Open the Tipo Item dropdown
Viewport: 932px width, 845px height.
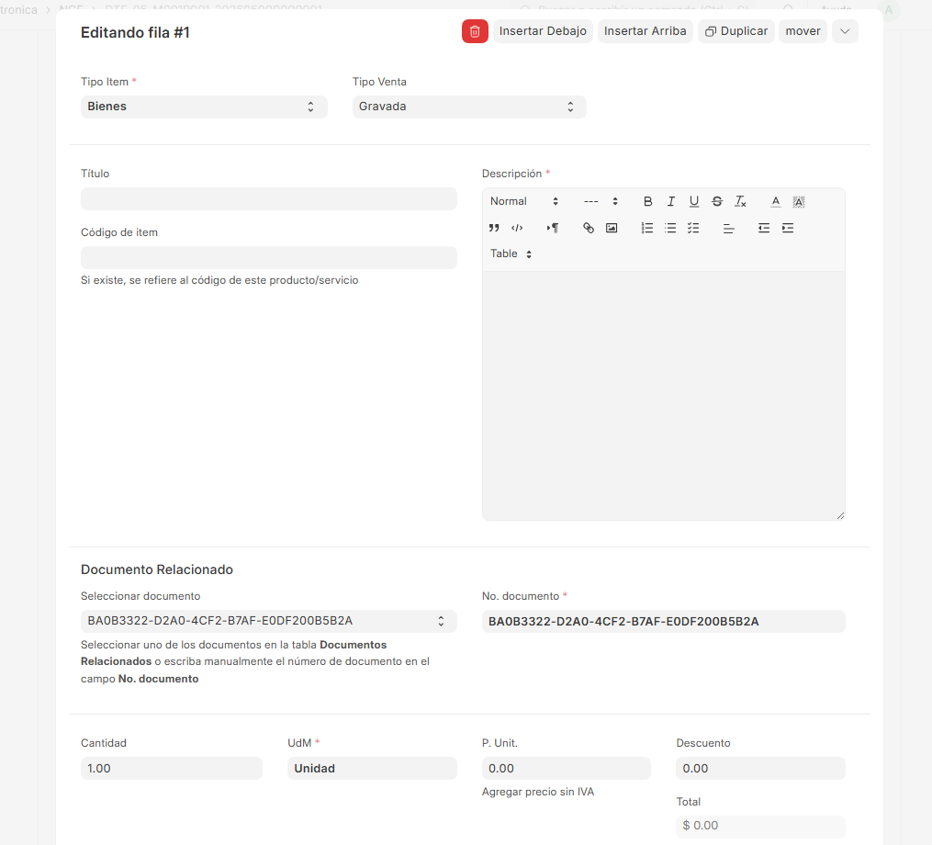point(204,107)
